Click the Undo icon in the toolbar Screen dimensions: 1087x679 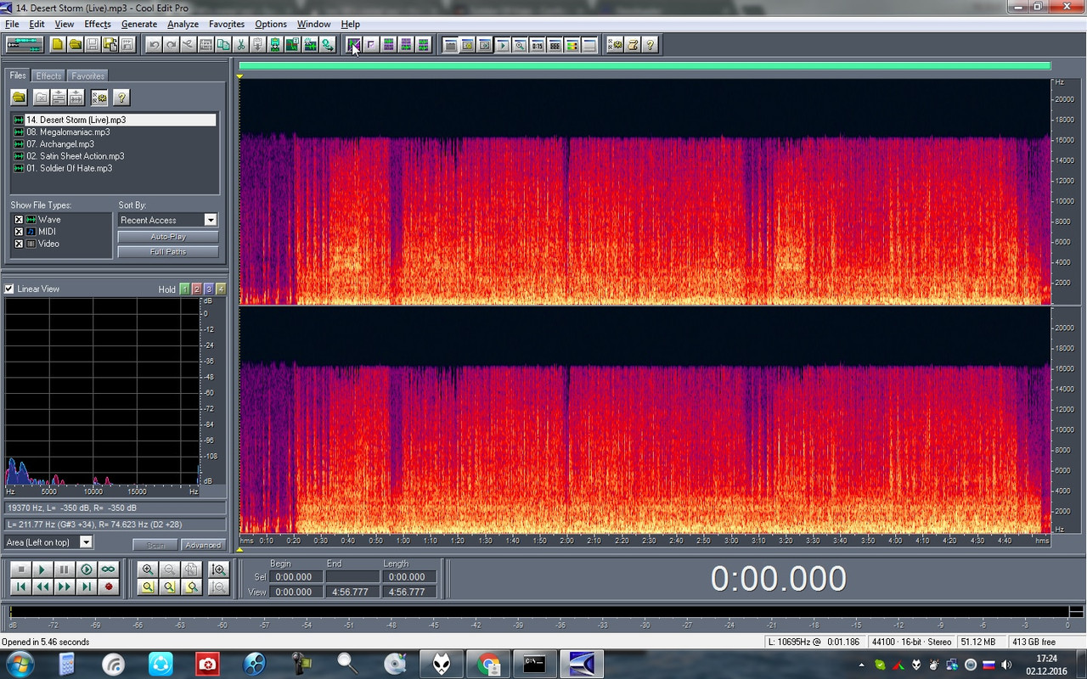tap(154, 44)
